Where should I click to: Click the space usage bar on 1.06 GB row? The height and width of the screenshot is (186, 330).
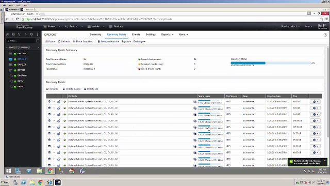(x=209, y=100)
